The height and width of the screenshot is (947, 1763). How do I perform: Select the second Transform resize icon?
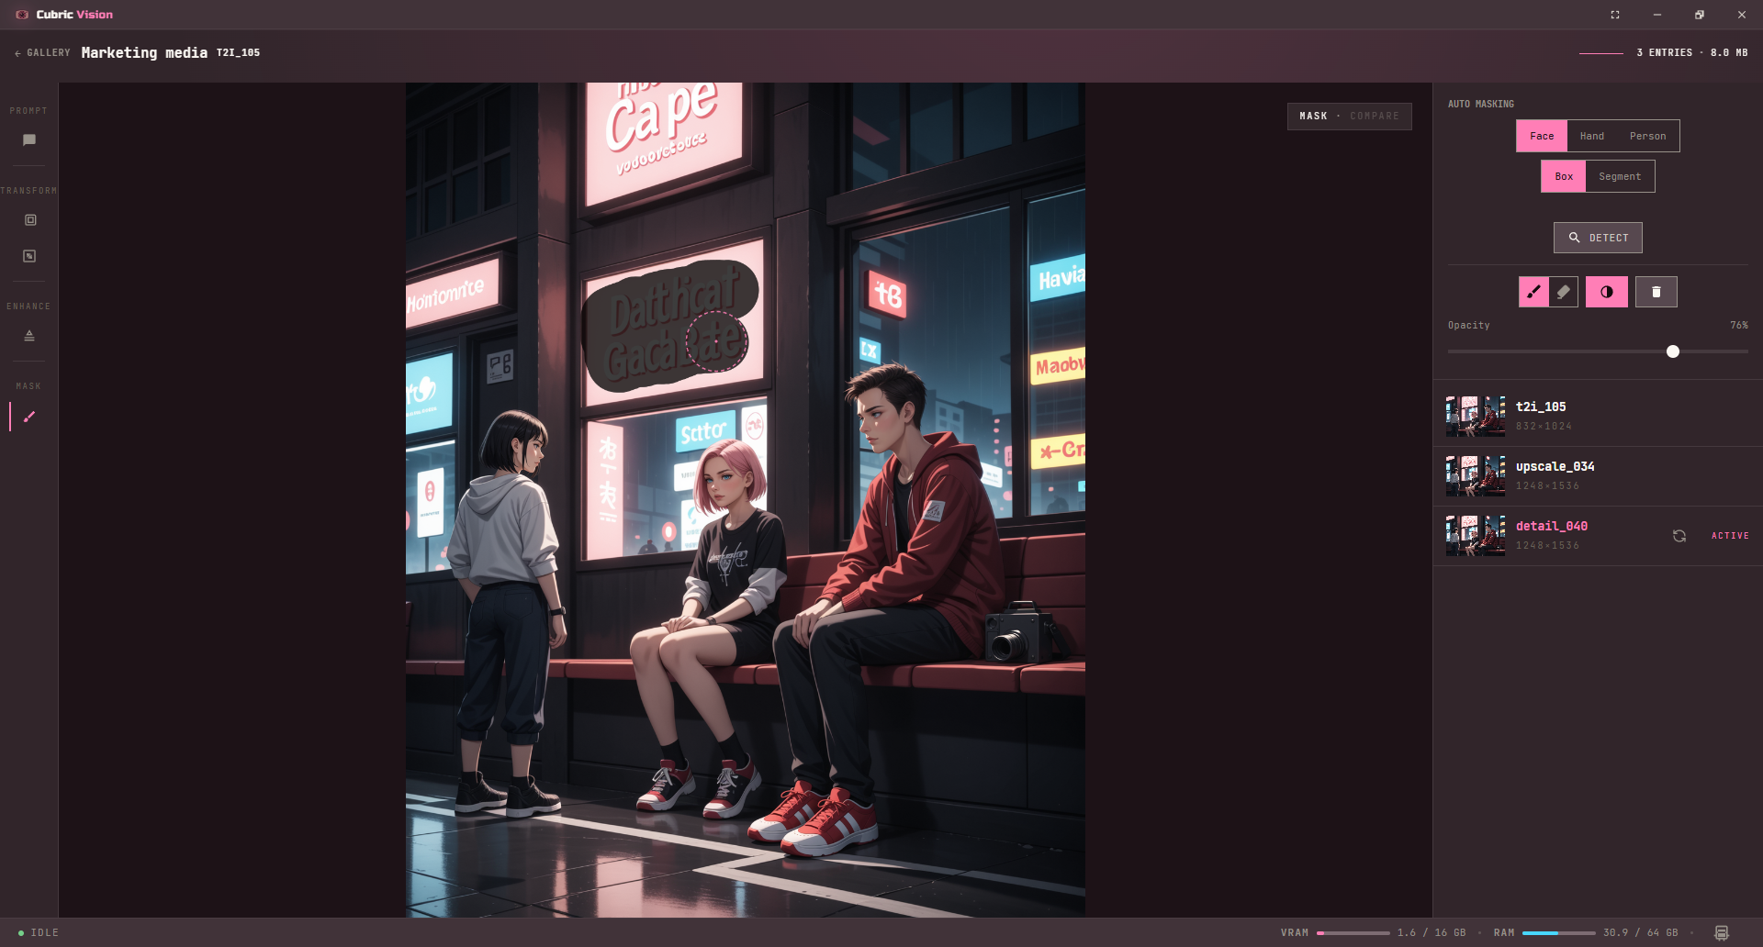click(x=29, y=256)
